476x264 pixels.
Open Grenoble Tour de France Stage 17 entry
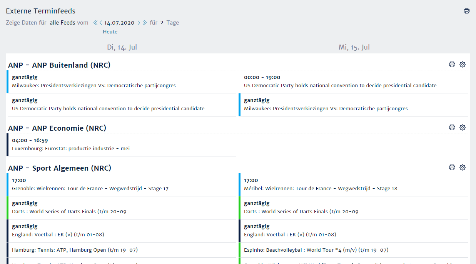click(122, 184)
